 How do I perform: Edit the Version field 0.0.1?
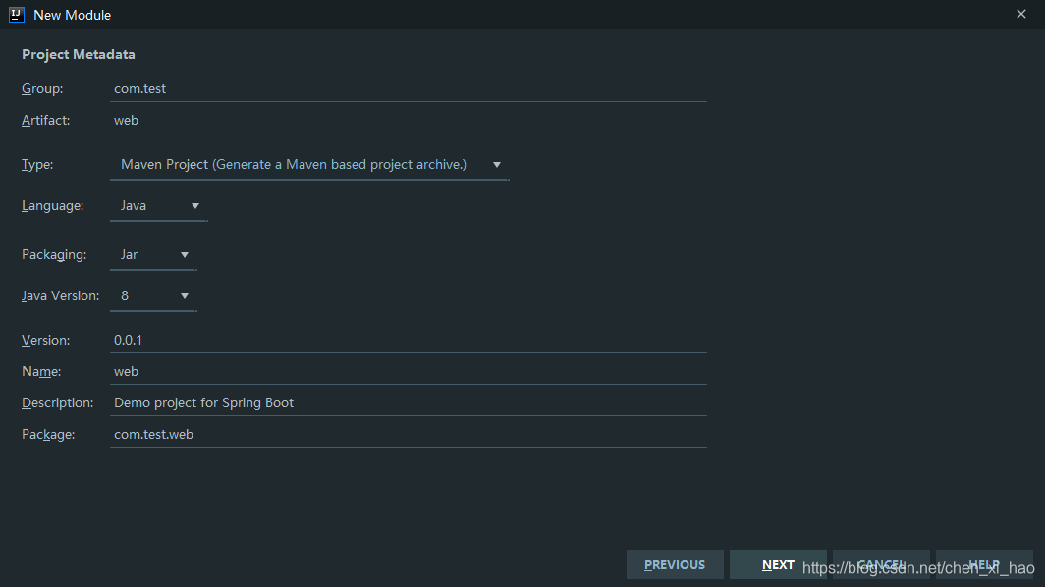click(408, 340)
